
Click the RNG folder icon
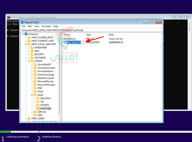pyautogui.click(x=35, y=88)
